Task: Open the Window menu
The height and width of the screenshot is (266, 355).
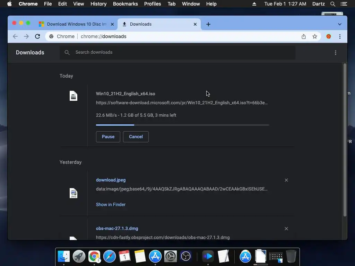Action: pos(191,4)
